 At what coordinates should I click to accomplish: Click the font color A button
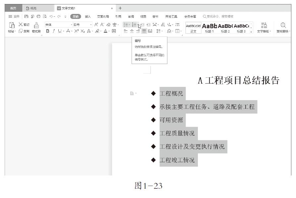pyautogui.click(x=105, y=31)
